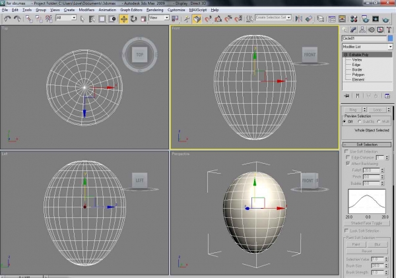396x278 pixels.
Task: Open the Curve Editor icon
Action: click(332, 19)
